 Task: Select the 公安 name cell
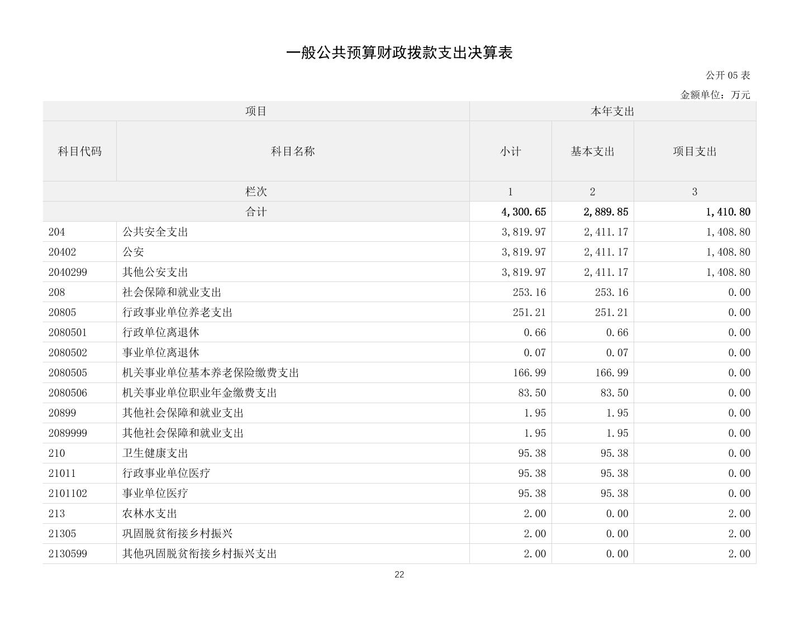[293, 252]
